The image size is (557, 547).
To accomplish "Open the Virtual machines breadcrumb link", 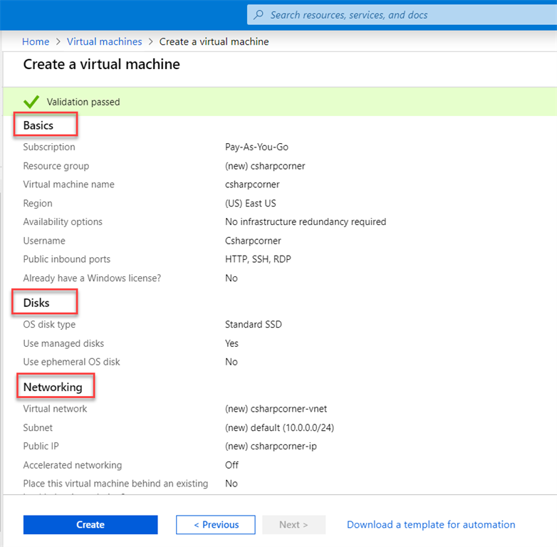I will tap(105, 42).
